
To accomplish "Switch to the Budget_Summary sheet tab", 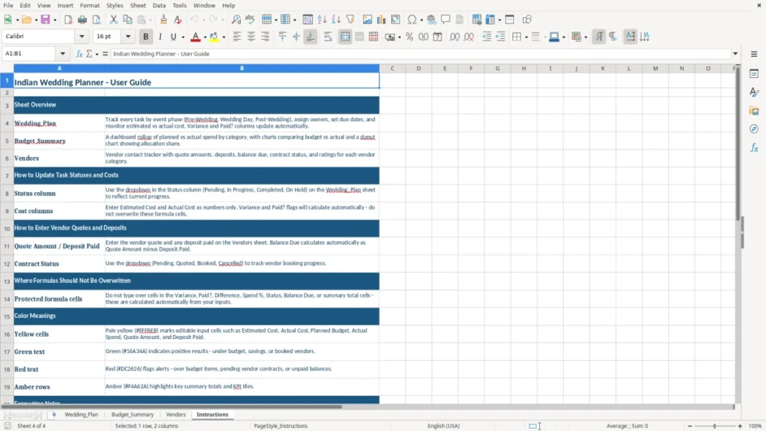I will coord(132,415).
